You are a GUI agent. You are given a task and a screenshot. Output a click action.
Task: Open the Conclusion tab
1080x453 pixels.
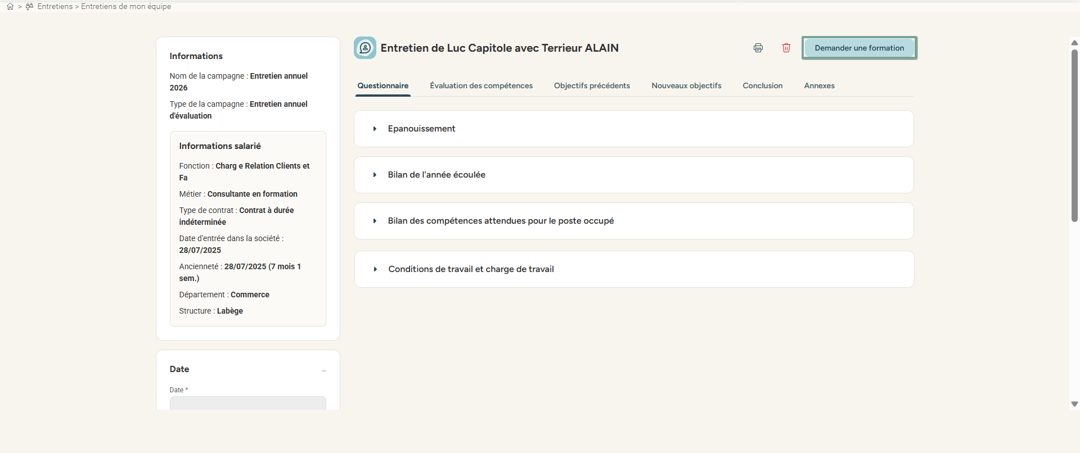tap(762, 85)
